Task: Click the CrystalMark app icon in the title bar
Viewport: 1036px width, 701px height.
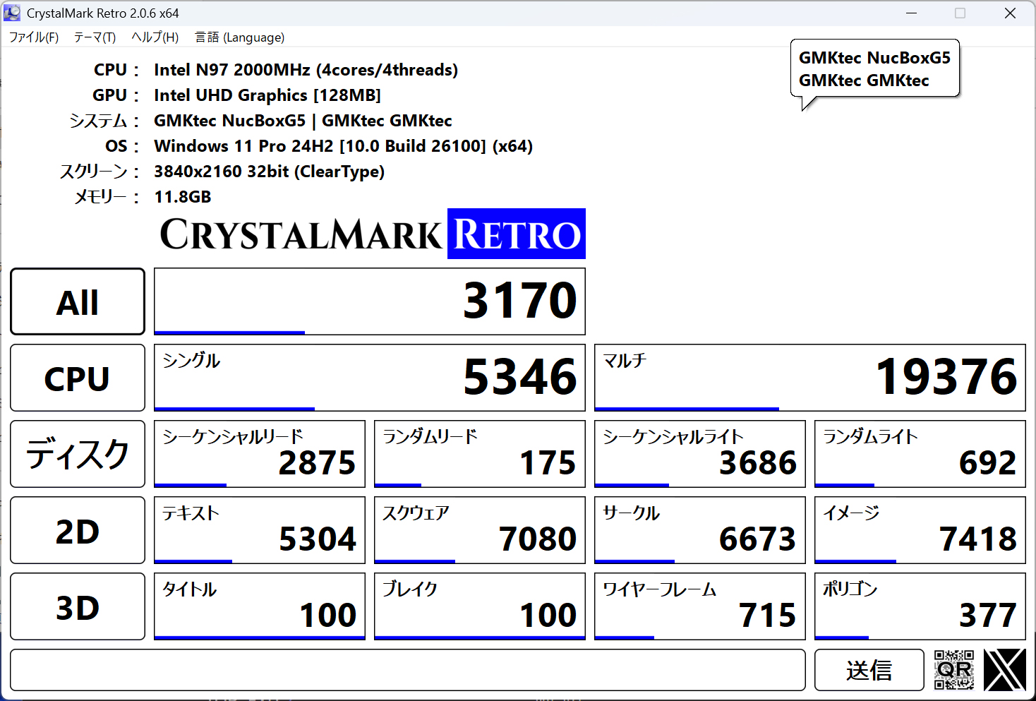Action: (x=11, y=12)
